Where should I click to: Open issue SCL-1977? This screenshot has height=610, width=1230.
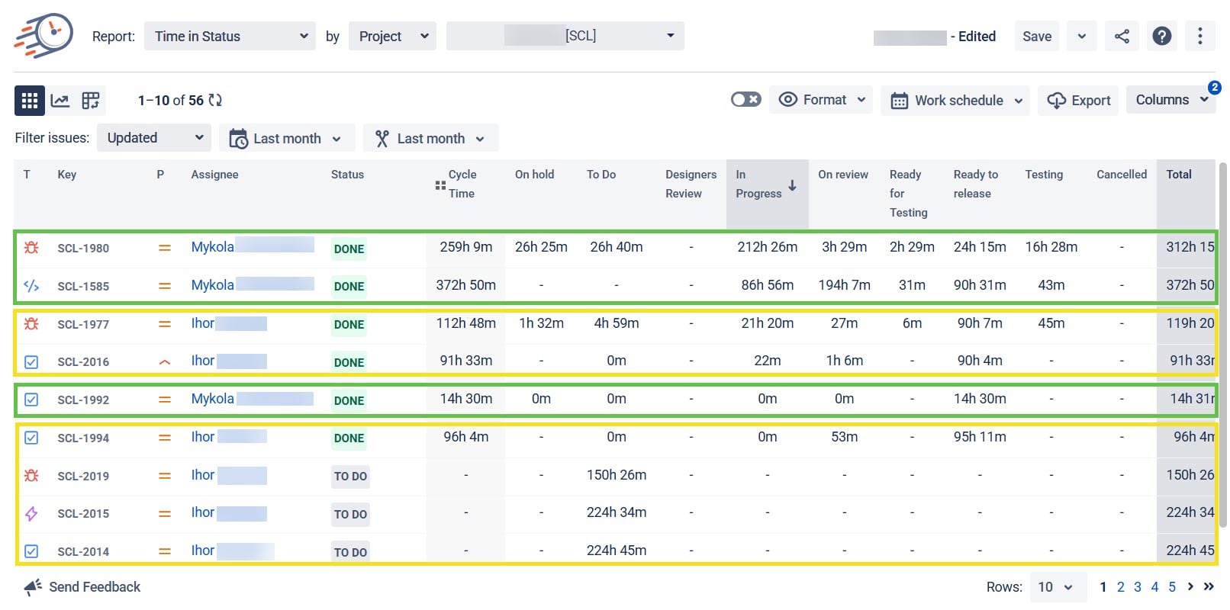(83, 324)
